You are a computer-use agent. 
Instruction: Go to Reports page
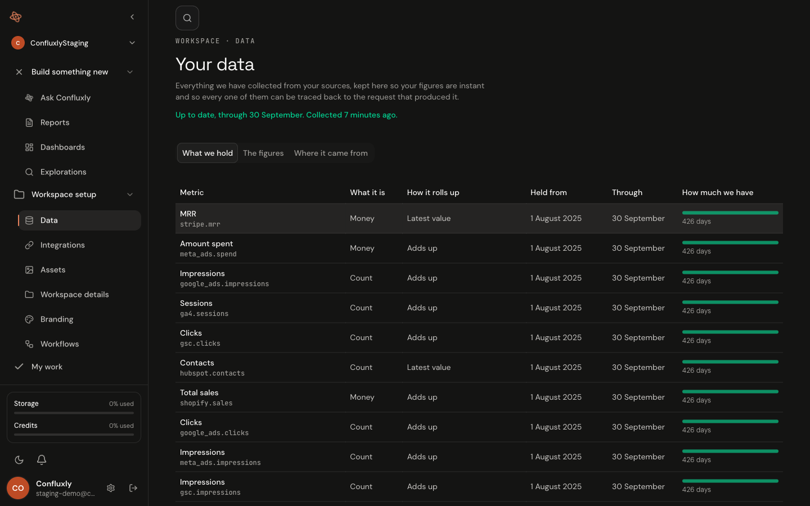(x=80, y=123)
